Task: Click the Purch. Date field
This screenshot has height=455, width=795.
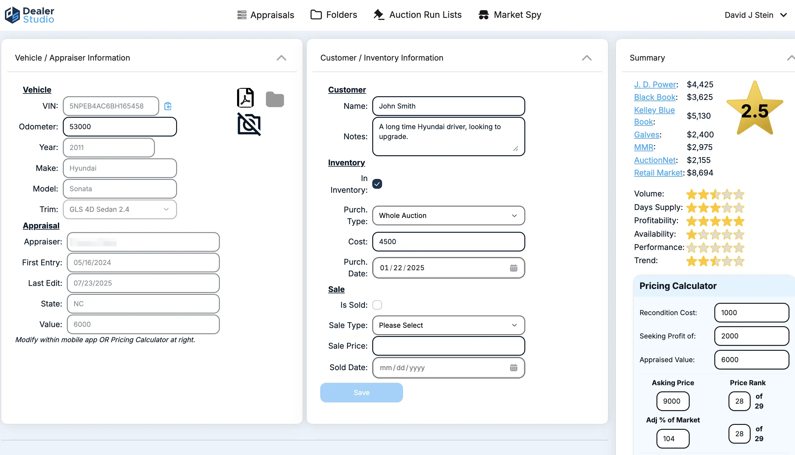Action: tap(448, 268)
